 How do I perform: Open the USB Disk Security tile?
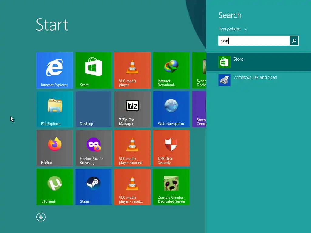[171, 148]
